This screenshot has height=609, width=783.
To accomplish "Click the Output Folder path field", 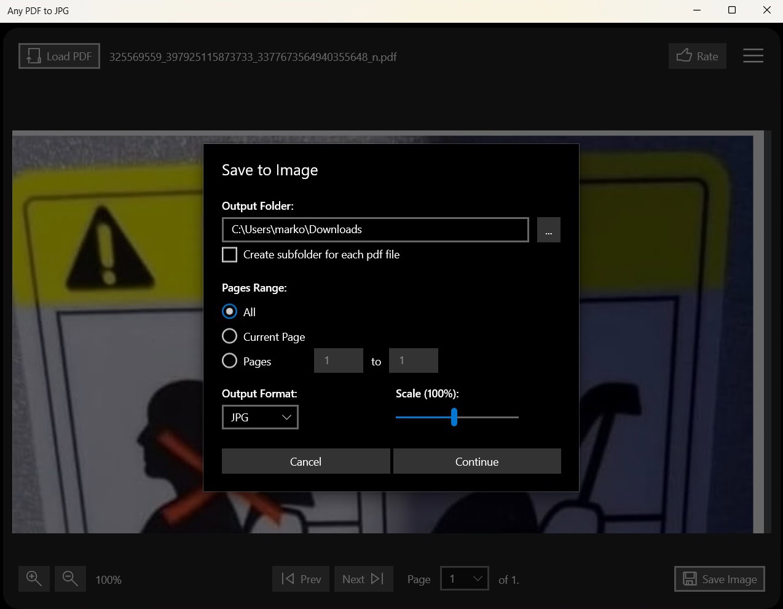I will pos(375,229).
